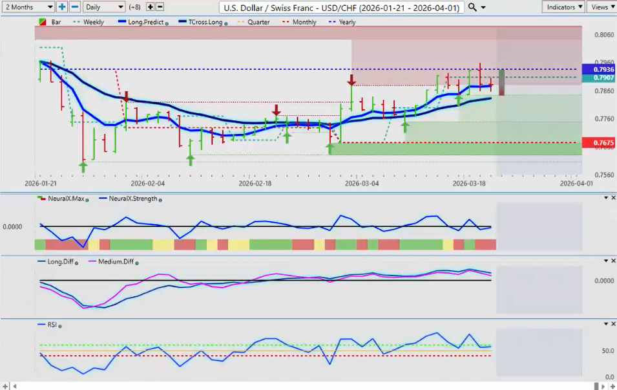Click the Bar chart type legend icon
Image resolution: width=617 pixels, height=390 pixels.
point(43,22)
